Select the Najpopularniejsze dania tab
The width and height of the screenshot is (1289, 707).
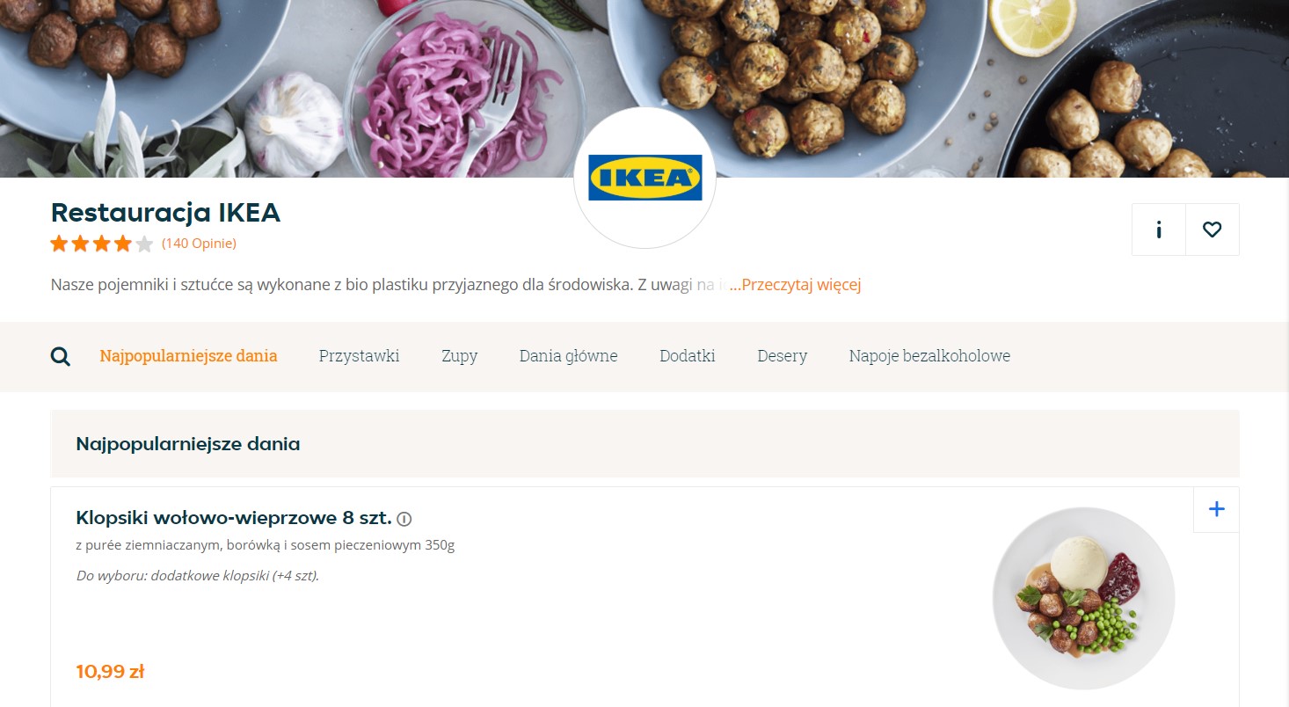tap(188, 356)
